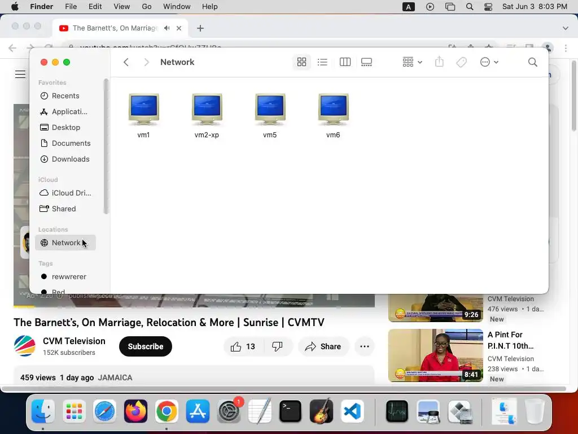Open Visual Studio Code from the Dock

[x=352, y=411]
